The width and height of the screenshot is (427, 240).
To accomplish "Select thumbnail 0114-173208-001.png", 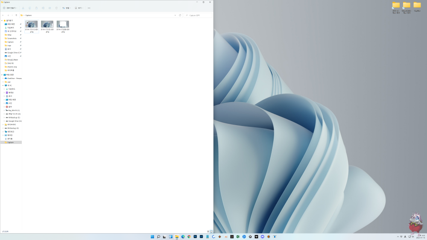I will click(63, 26).
